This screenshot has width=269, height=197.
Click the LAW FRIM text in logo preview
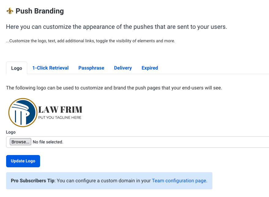tap(60, 110)
